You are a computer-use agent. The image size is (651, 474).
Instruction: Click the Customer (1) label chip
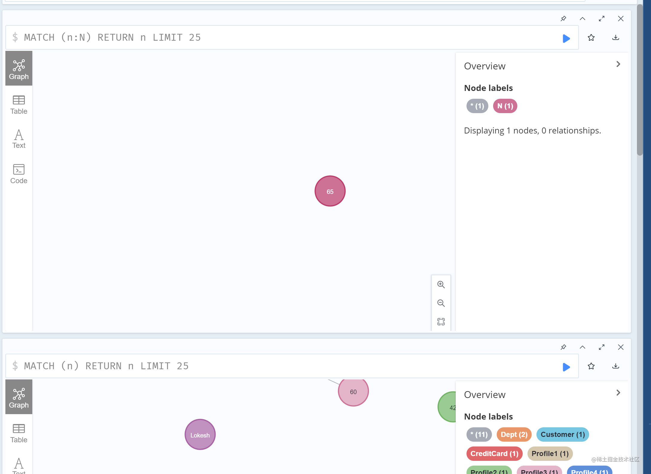tap(562, 434)
